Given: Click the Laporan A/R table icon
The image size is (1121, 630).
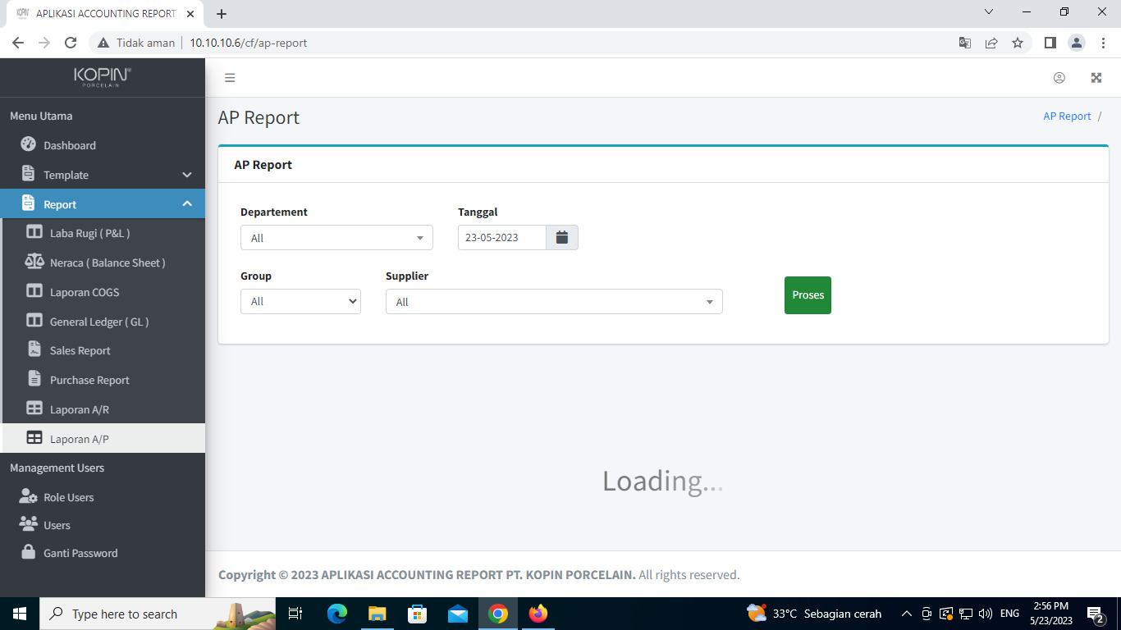Looking at the screenshot, I should click(x=34, y=409).
